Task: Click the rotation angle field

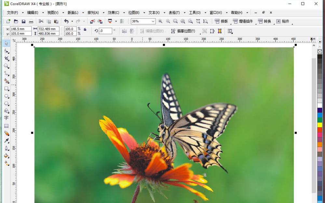Action: coord(105,31)
